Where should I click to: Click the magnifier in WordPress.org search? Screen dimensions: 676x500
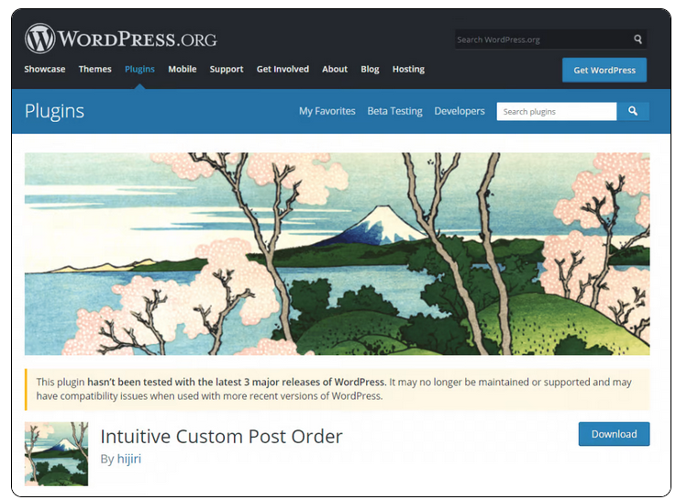(637, 39)
